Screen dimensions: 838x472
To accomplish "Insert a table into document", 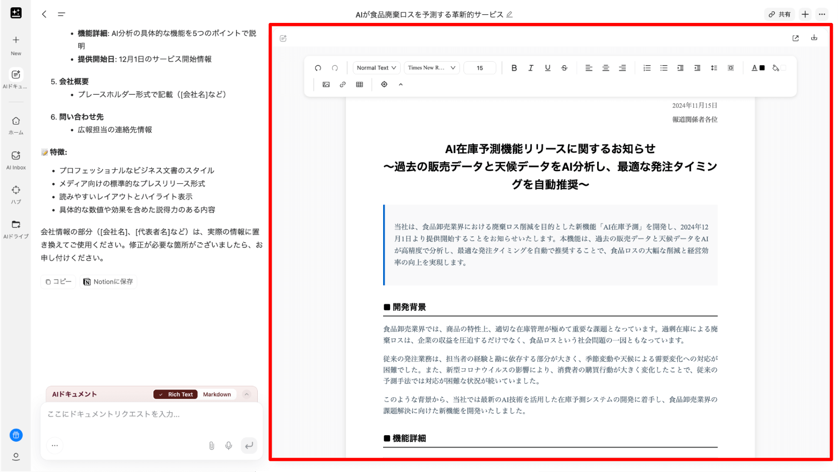I will tap(359, 84).
